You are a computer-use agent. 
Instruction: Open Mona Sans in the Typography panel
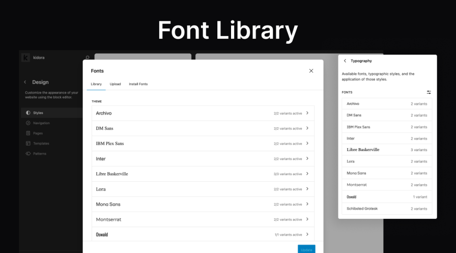[x=387, y=173]
